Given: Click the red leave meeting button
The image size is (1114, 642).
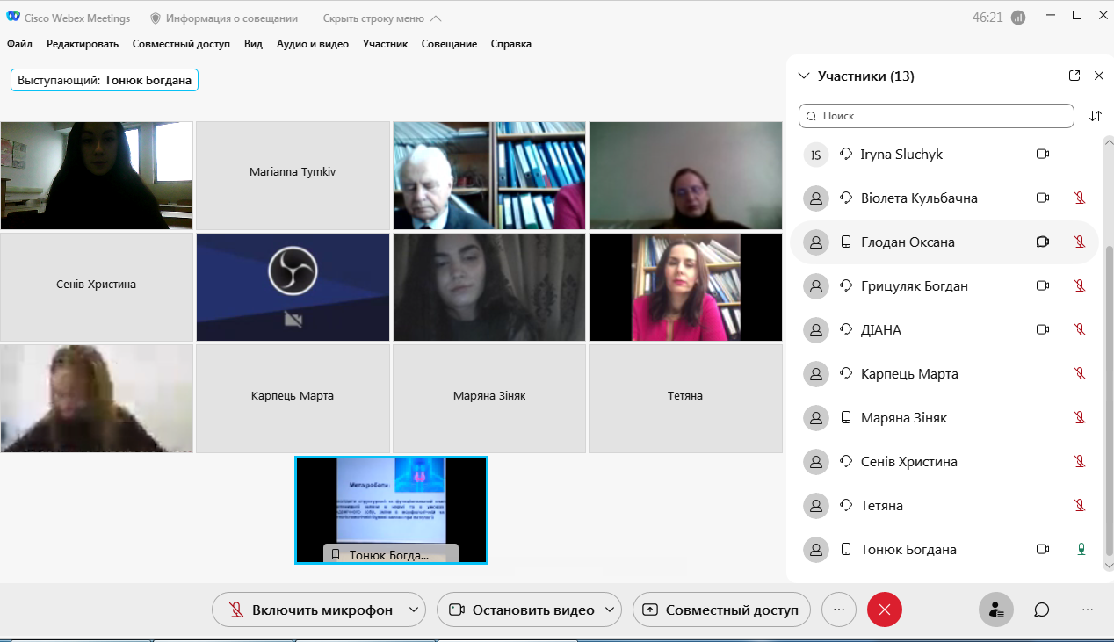Looking at the screenshot, I should click(885, 610).
